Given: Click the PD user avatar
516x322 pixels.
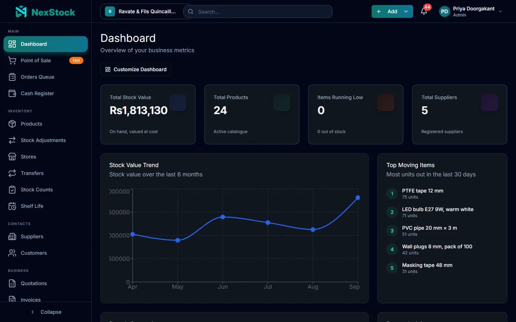Looking at the screenshot, I should (444, 11).
